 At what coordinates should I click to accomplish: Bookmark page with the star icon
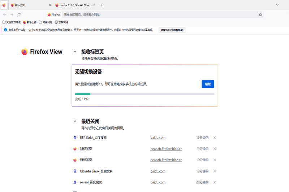260,14
